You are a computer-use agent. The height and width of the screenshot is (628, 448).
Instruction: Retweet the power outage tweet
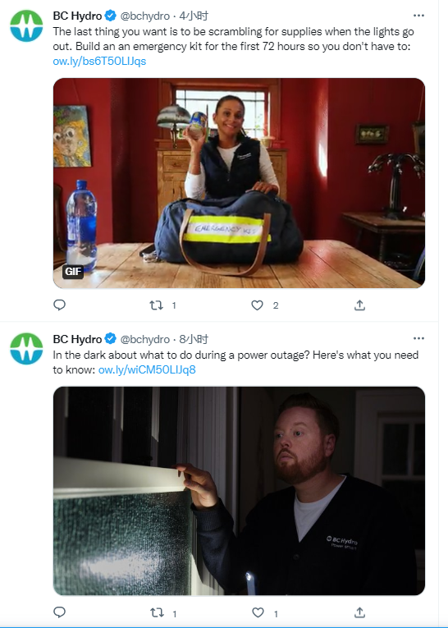[157, 612]
